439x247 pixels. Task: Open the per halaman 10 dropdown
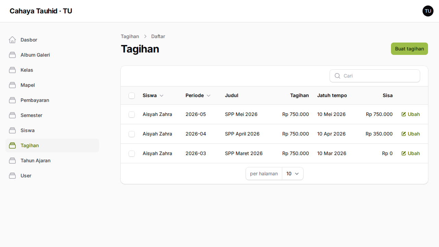pos(293,174)
